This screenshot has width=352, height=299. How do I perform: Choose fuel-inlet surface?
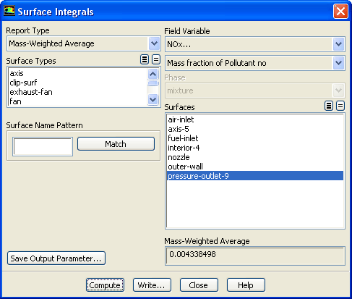[x=183, y=138]
